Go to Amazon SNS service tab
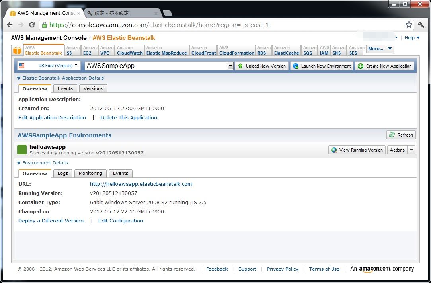The width and height of the screenshot is (431, 283). point(339,50)
